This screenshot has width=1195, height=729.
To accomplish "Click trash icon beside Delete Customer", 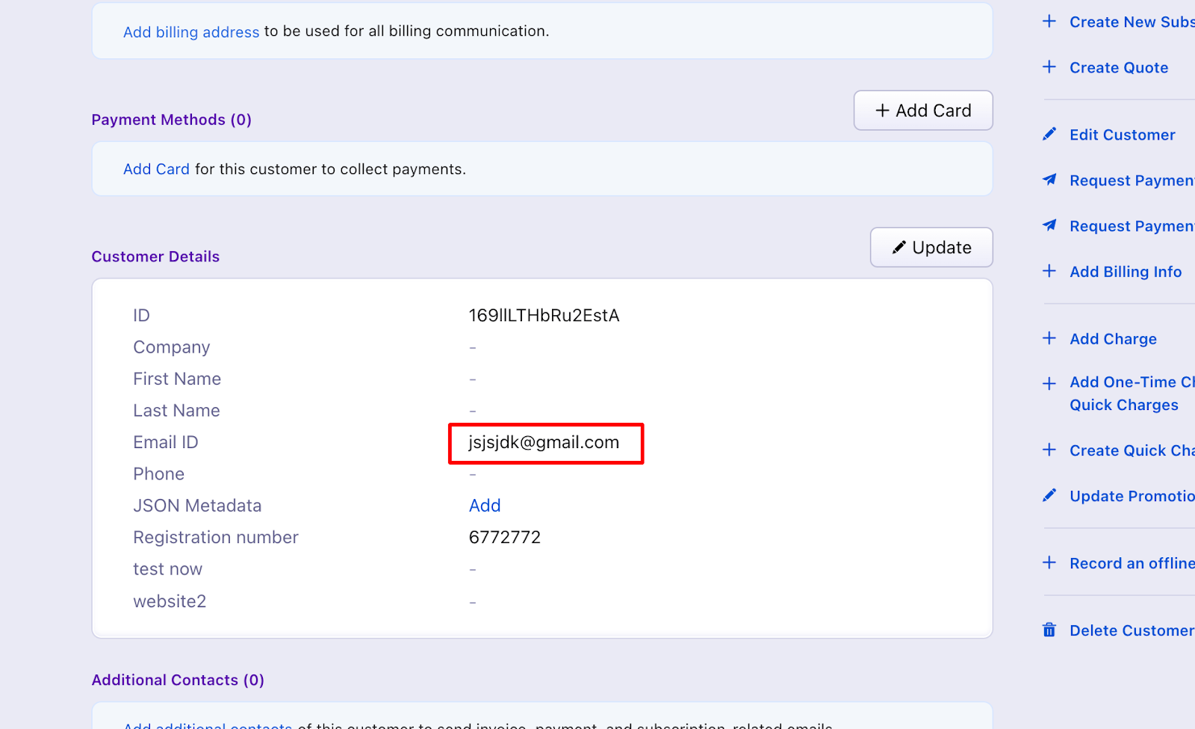I will pyautogui.click(x=1049, y=630).
